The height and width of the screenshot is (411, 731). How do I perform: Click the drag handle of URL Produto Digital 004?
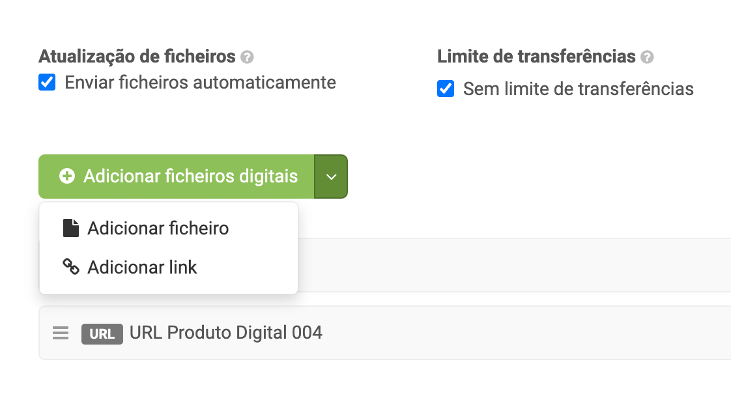tap(61, 333)
